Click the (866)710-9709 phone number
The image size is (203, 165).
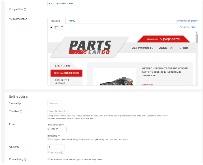tap(171, 39)
